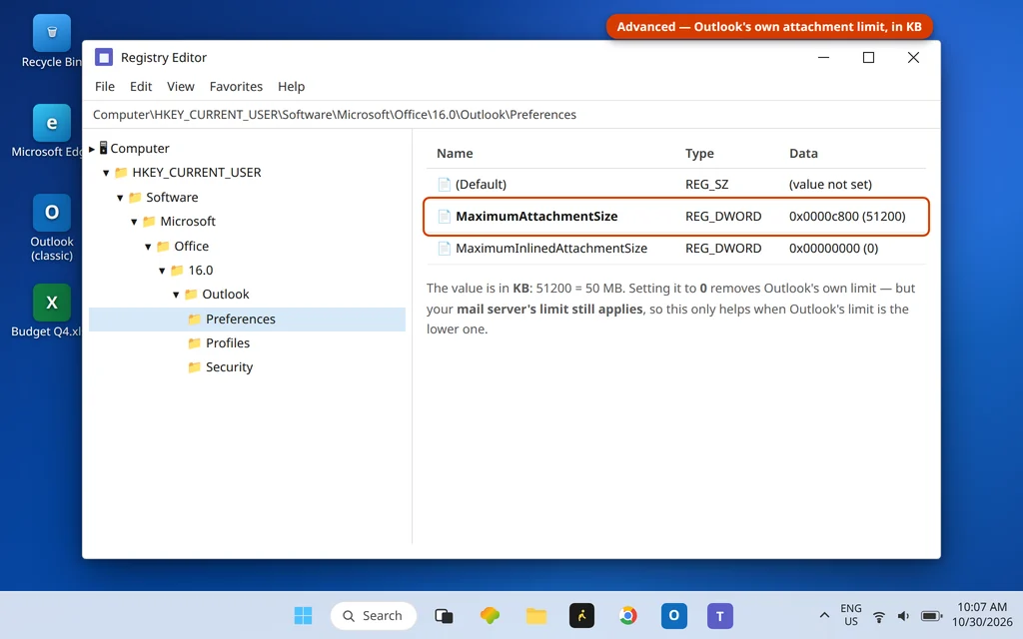Open the Copilot colorful taskbar icon
Image resolution: width=1023 pixels, height=639 pixels.
[x=490, y=615]
